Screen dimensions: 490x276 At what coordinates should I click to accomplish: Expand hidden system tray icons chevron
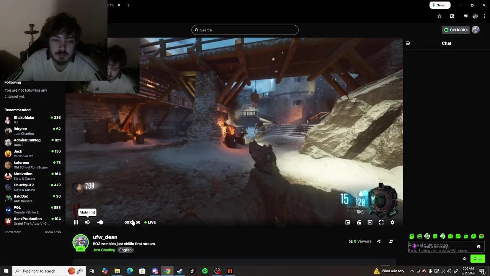412,271
